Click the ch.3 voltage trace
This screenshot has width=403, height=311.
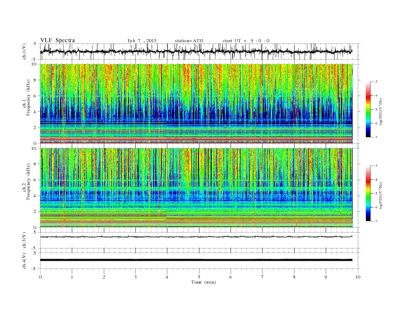coord(196,237)
